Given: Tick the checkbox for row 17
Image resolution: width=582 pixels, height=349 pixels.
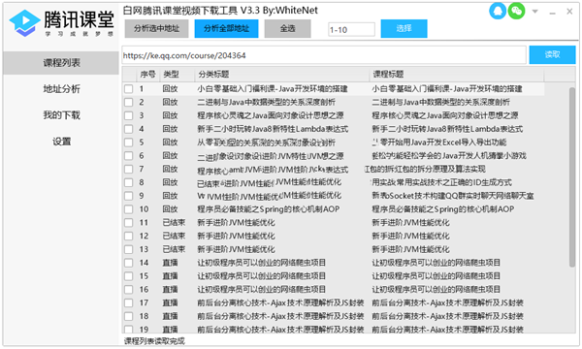Looking at the screenshot, I should (x=128, y=303).
